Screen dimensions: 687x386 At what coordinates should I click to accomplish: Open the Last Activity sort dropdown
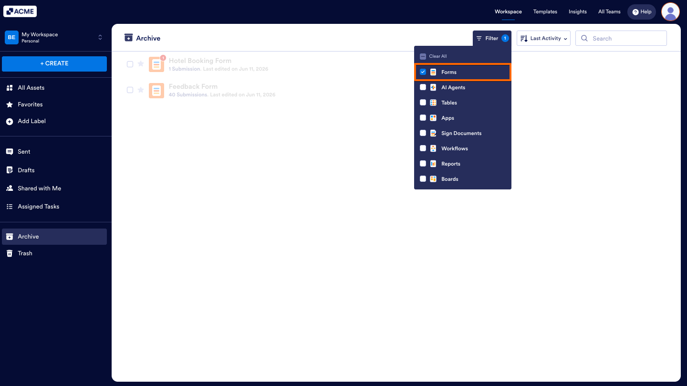pyautogui.click(x=543, y=38)
